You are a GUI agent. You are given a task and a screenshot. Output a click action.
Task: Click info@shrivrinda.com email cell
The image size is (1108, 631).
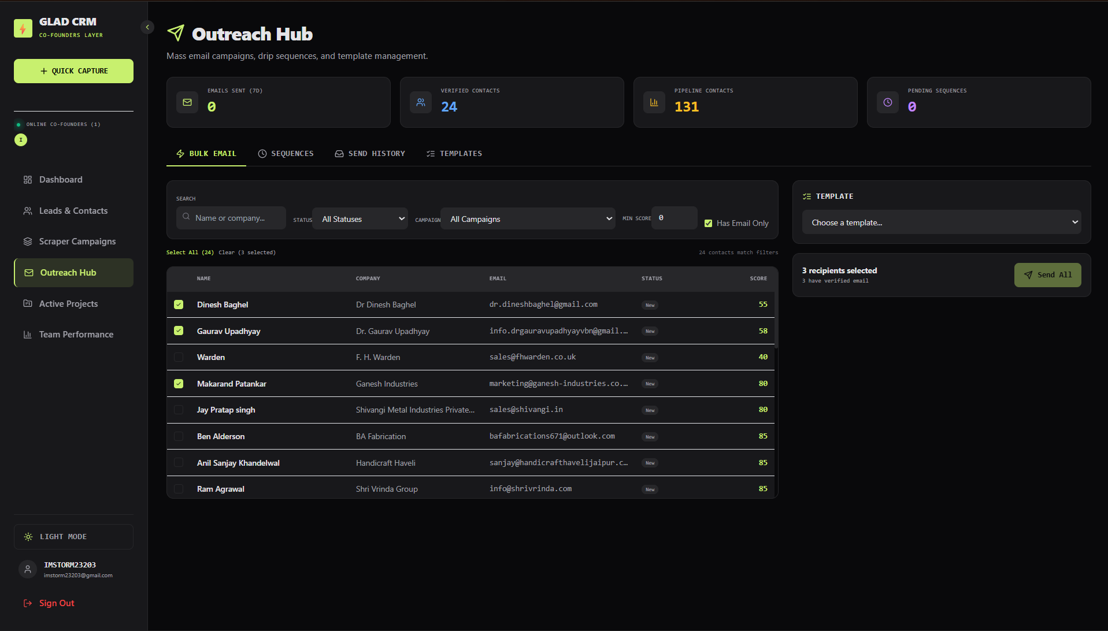(531, 489)
